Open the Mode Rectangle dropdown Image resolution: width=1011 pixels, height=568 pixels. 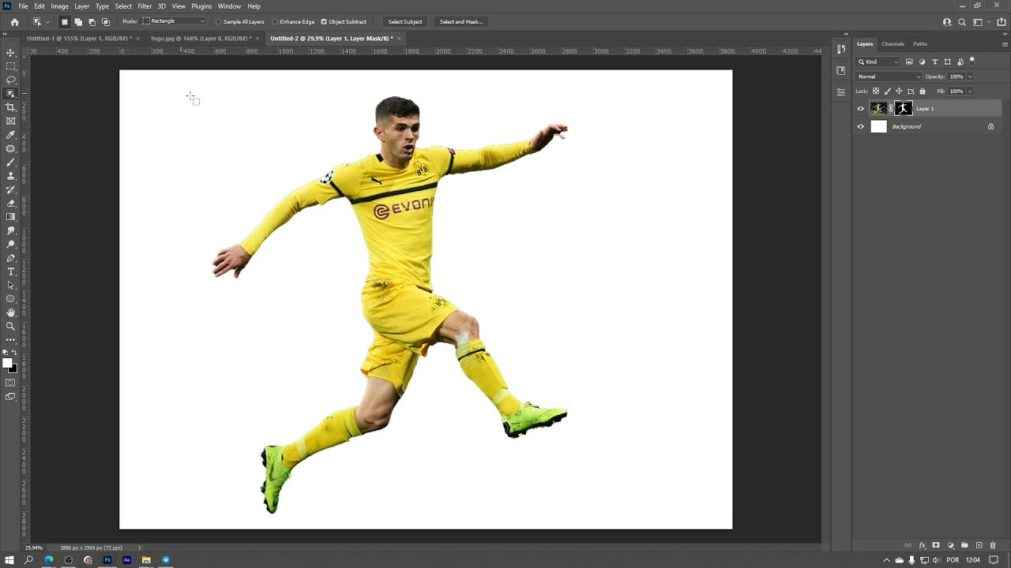click(x=173, y=21)
